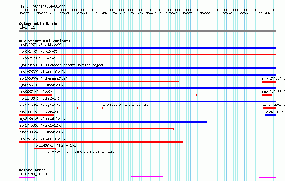Click the magenta FAIM2 gene line
This screenshot has width=285, height=181.
click(147, 177)
